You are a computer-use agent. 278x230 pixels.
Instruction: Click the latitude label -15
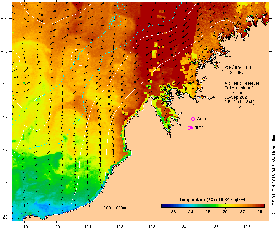[x=4, y=51]
